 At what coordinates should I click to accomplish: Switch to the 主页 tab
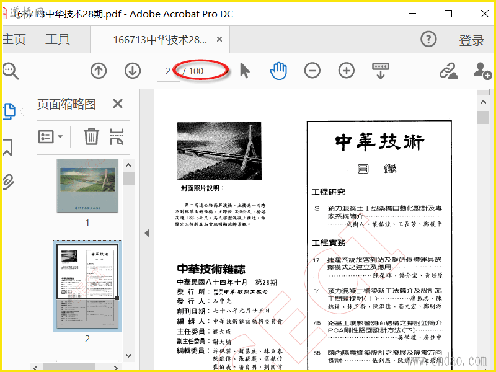(14, 40)
